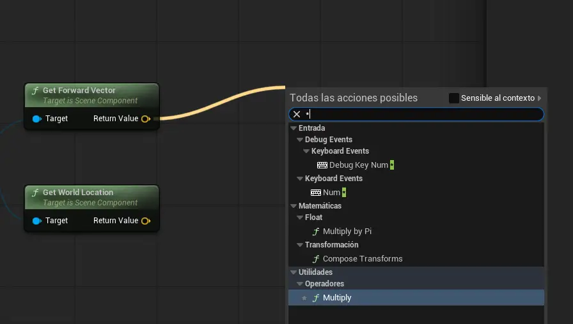Choose the Compose Transforms action
Viewport: 573px width, 324px height.
[363, 259]
